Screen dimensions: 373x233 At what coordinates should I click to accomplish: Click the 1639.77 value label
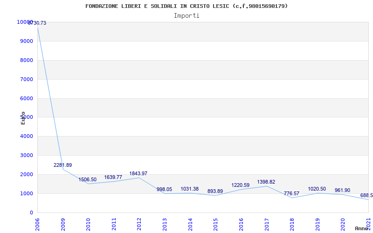[x=113, y=177]
